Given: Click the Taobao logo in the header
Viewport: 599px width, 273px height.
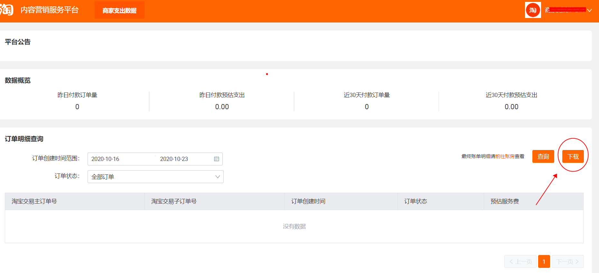Looking at the screenshot, I should (6, 10).
